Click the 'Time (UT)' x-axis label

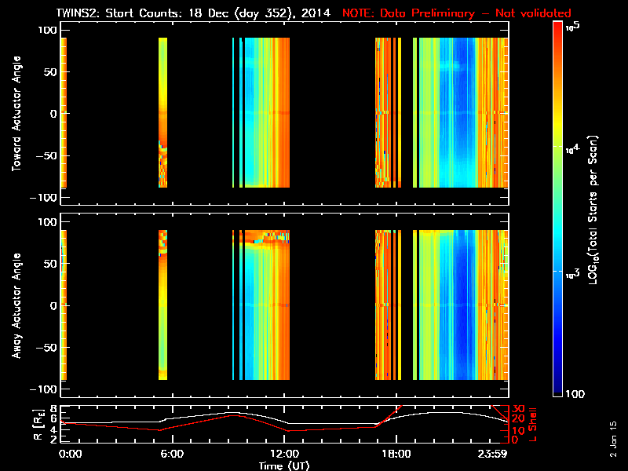pyautogui.click(x=285, y=466)
